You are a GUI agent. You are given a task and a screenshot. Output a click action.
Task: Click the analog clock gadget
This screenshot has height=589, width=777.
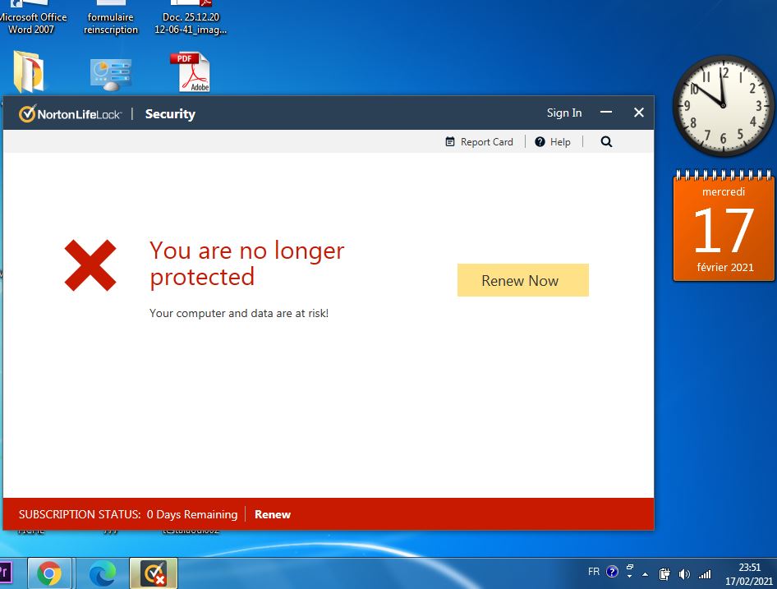[x=723, y=105]
